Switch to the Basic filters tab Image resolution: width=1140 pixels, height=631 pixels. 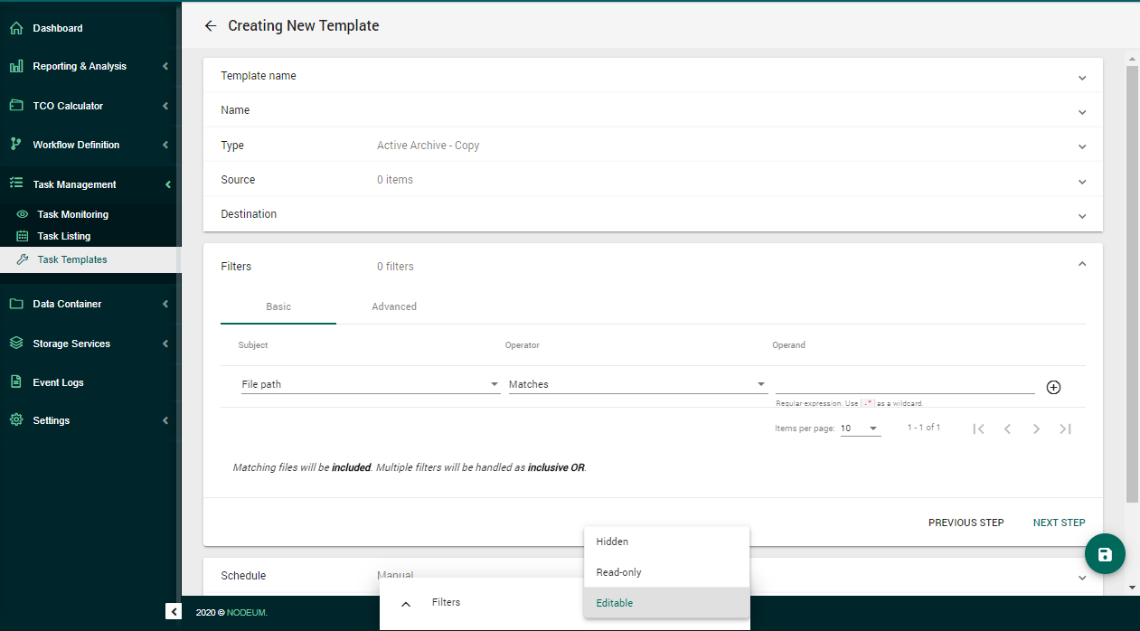pyautogui.click(x=278, y=306)
